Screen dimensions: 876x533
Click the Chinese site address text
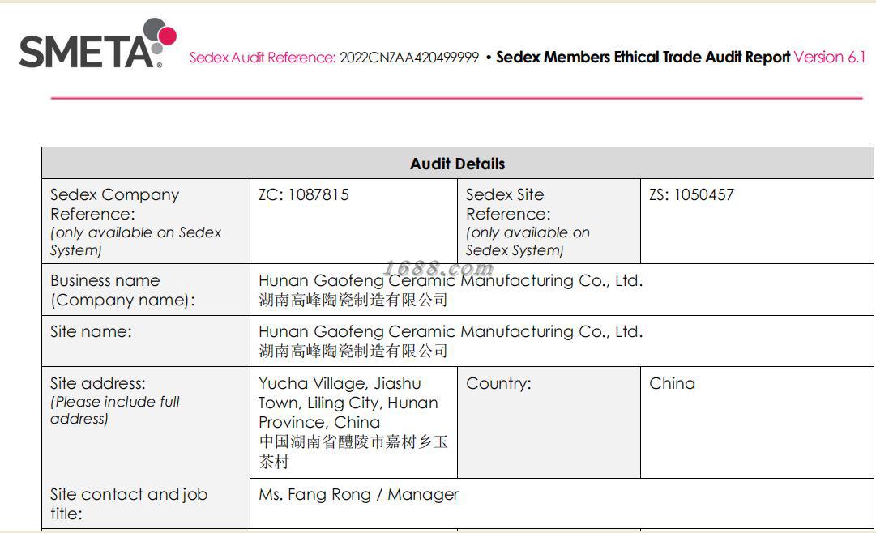coord(353,451)
